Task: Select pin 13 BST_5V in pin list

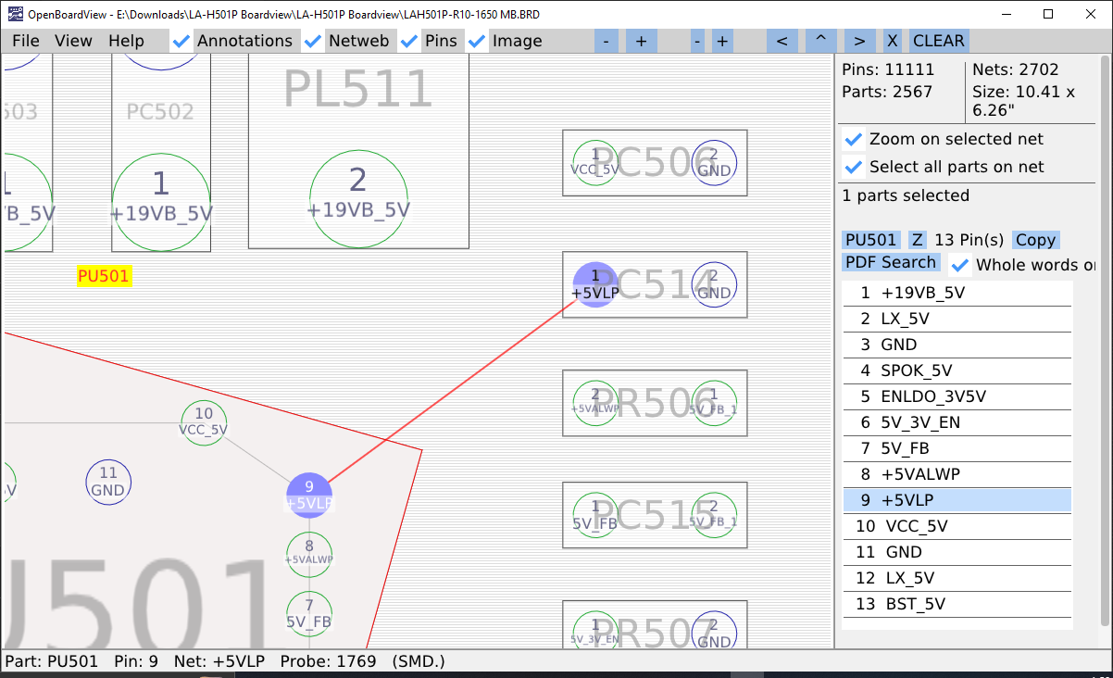Action: (957, 604)
